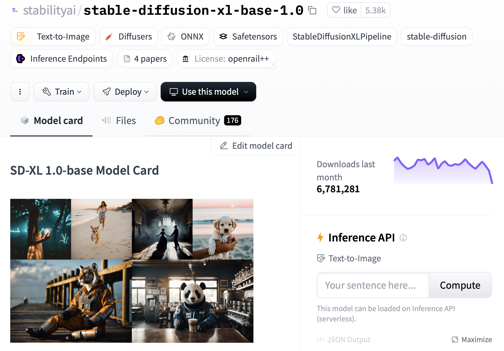Click the 4 papers tag

tap(145, 59)
